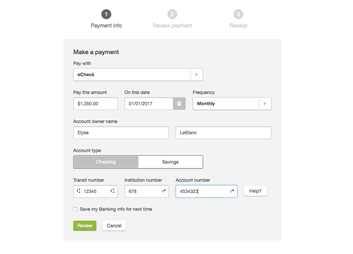Go to Review payment step label
Image resolution: width=353 pixels, height=254 pixels.
[172, 26]
